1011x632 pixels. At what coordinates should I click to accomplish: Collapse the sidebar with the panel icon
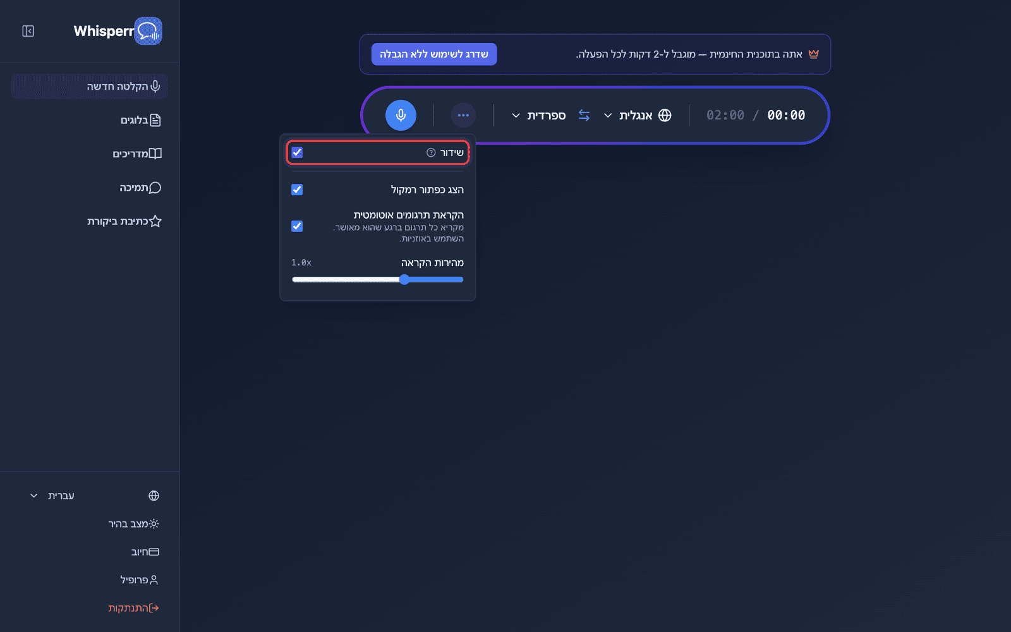tap(28, 31)
